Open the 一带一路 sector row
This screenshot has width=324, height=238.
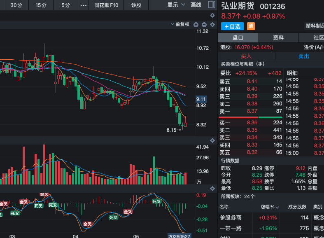click(271, 228)
